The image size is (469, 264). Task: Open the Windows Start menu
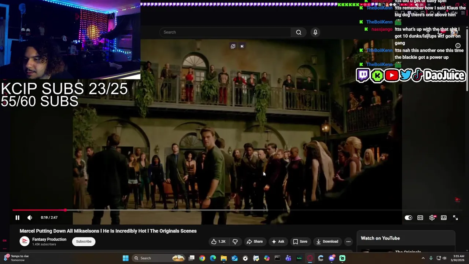pyautogui.click(x=126, y=258)
